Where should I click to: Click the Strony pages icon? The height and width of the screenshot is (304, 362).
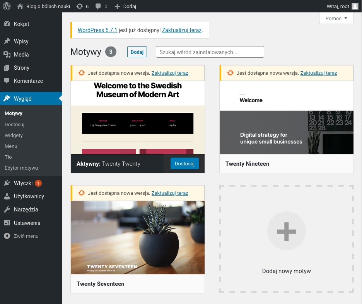pos(7,67)
